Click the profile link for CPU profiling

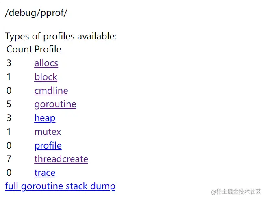pyautogui.click(x=48, y=145)
